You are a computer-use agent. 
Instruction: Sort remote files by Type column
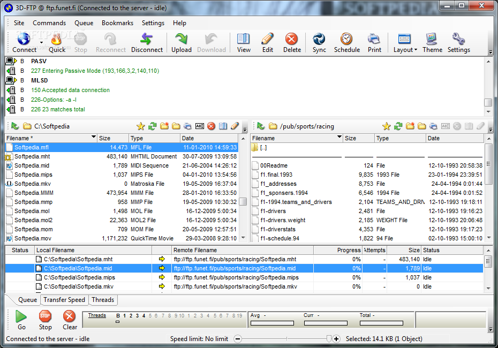[x=400, y=138]
